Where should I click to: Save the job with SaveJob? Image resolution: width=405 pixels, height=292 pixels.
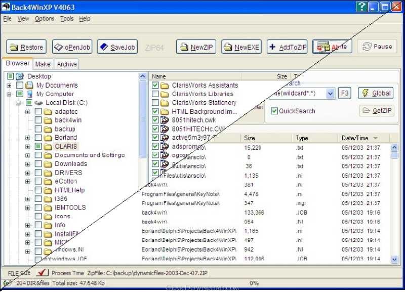[117, 47]
